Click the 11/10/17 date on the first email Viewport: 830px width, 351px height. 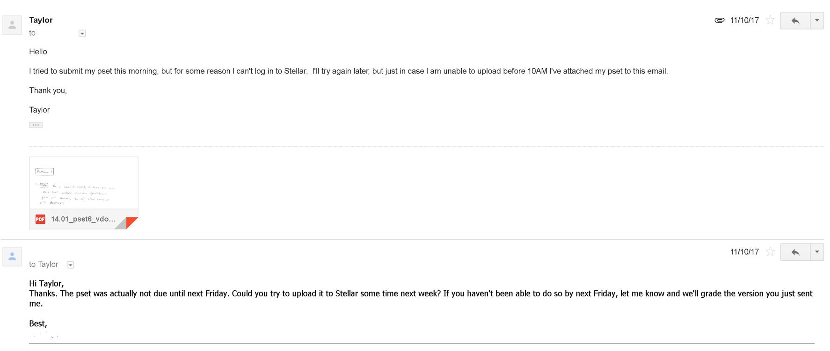[x=744, y=21]
